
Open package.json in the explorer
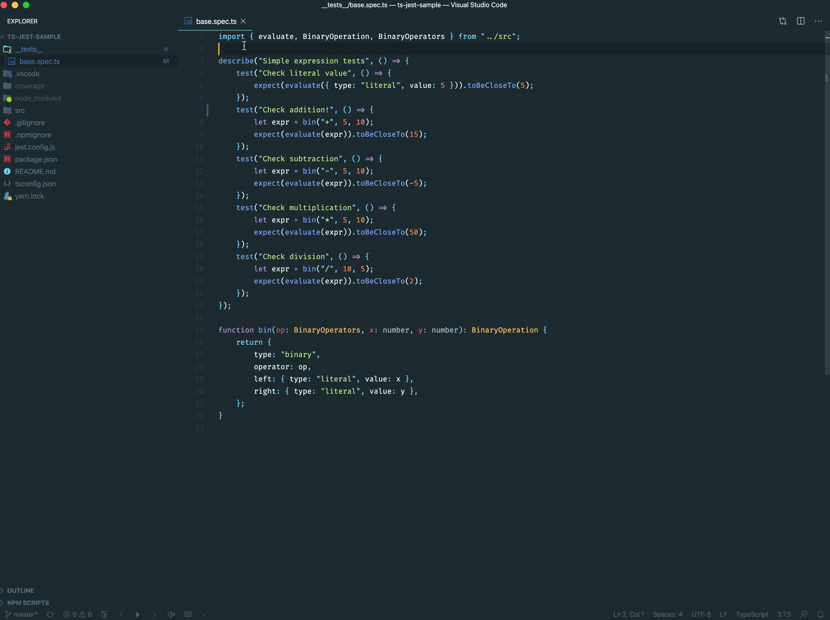click(x=36, y=159)
